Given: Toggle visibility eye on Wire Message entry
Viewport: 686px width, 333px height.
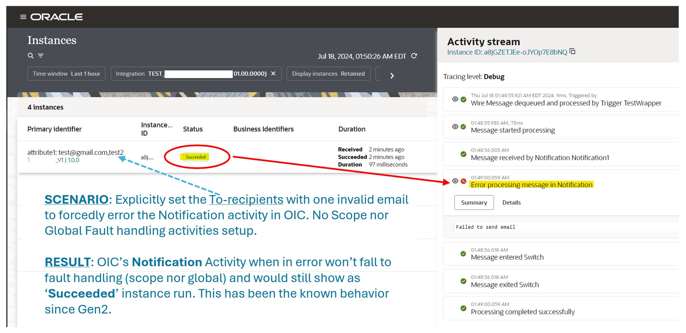Looking at the screenshot, I should (455, 99).
